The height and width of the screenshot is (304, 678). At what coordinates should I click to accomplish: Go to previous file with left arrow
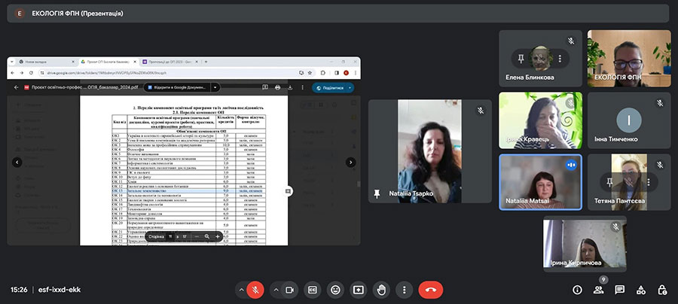[x=17, y=163]
